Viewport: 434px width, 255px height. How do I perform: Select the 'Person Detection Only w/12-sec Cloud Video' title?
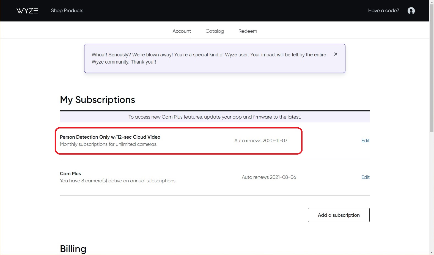[x=110, y=137]
